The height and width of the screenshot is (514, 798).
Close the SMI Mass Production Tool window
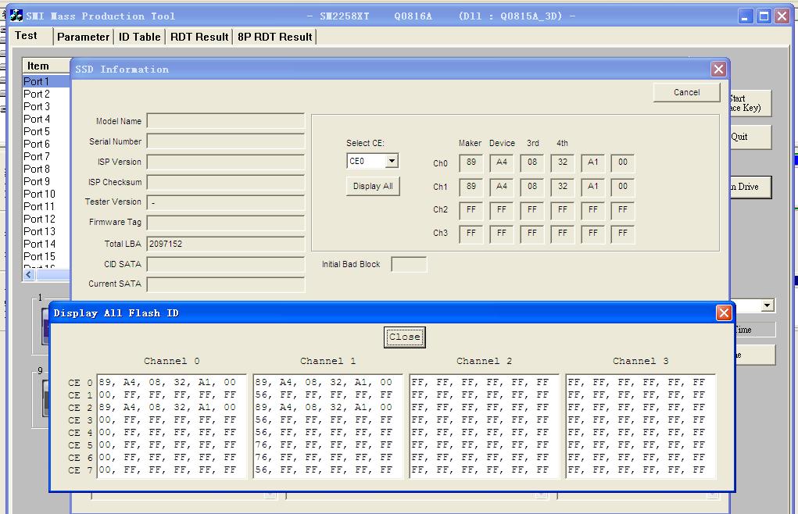[782, 16]
